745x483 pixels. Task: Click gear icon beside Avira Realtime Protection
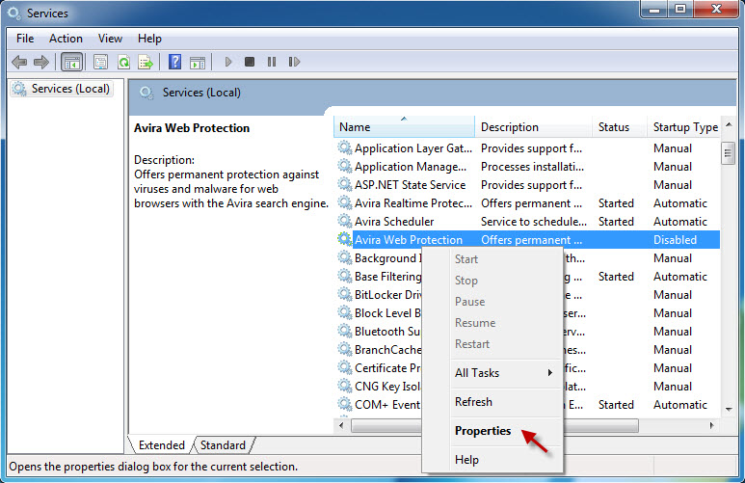pos(344,202)
